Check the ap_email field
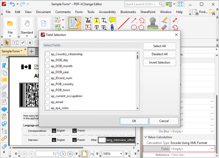This screenshot has height=158, width=219. click(48, 102)
